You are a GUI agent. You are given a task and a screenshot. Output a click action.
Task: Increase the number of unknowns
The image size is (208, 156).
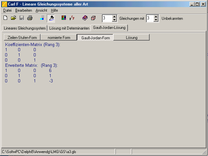[156, 17]
